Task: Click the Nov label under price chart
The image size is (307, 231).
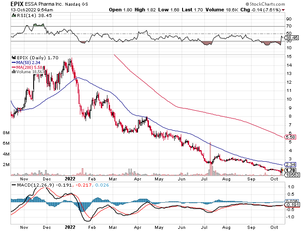Action: click(24, 179)
